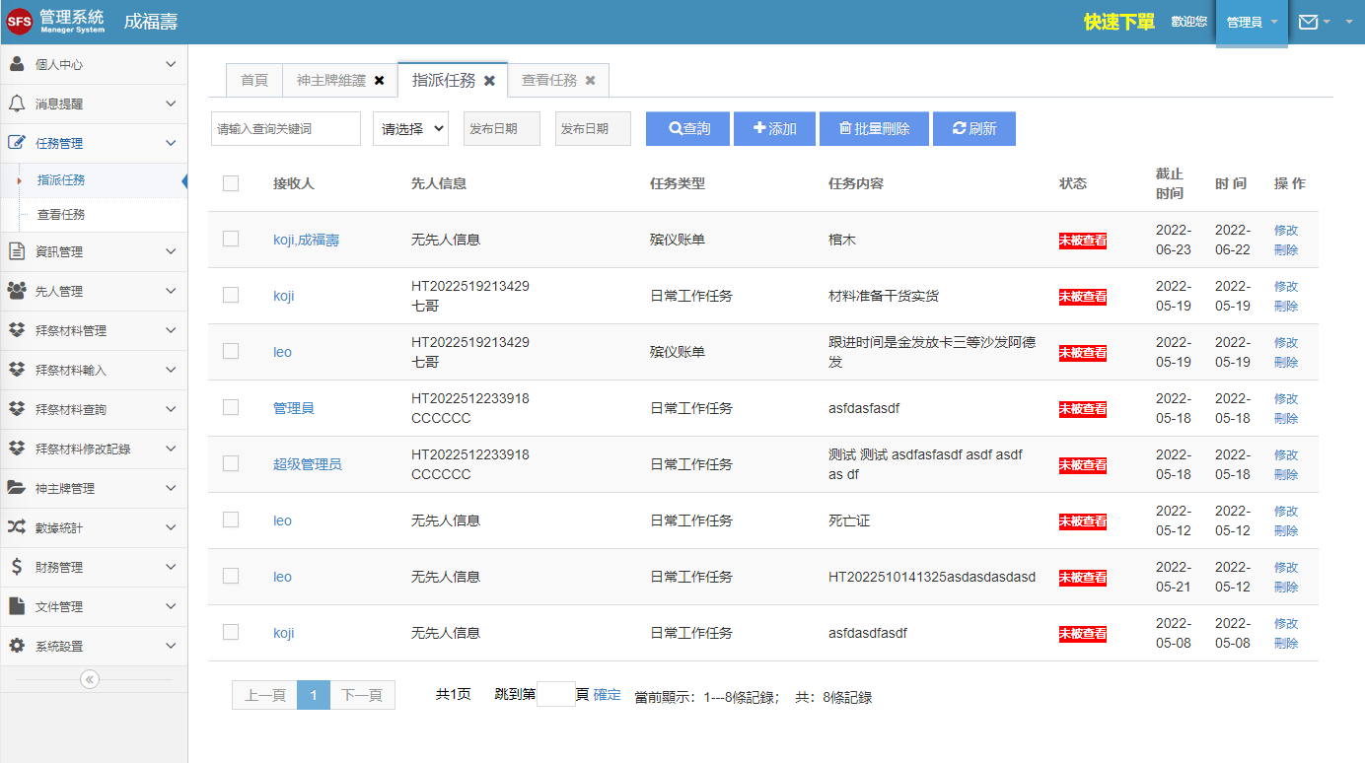Switch to the 查看任務 tab
1365x763 pixels.
pos(549,81)
